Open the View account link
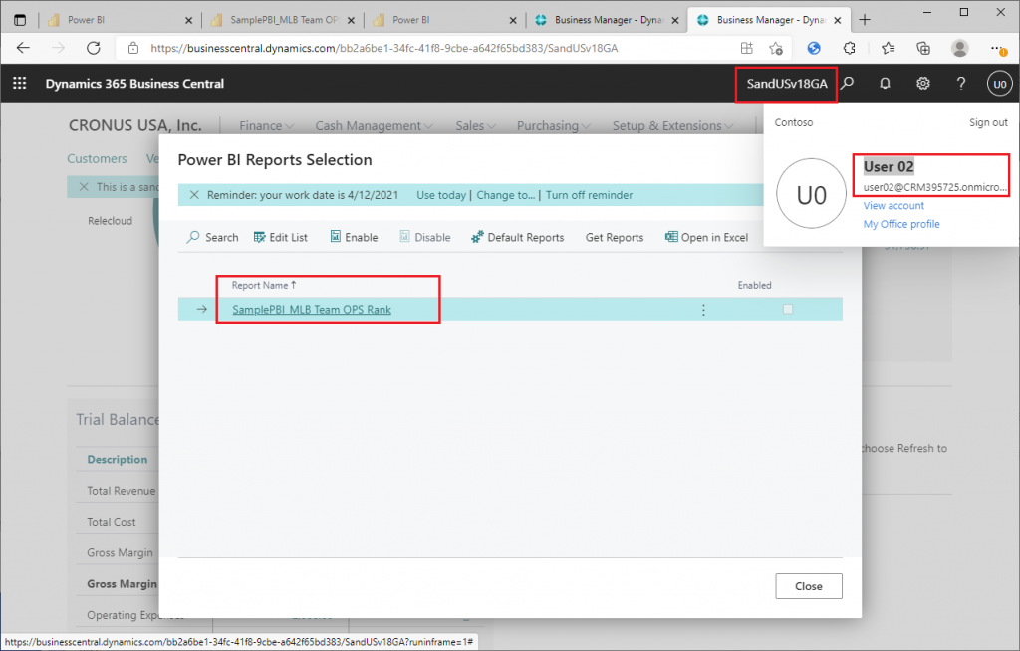 click(x=893, y=205)
